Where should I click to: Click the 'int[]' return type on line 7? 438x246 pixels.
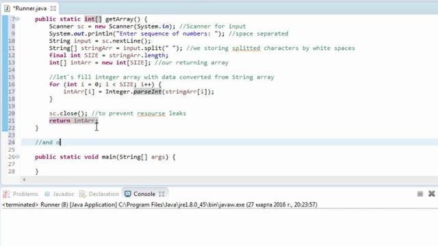(93, 19)
